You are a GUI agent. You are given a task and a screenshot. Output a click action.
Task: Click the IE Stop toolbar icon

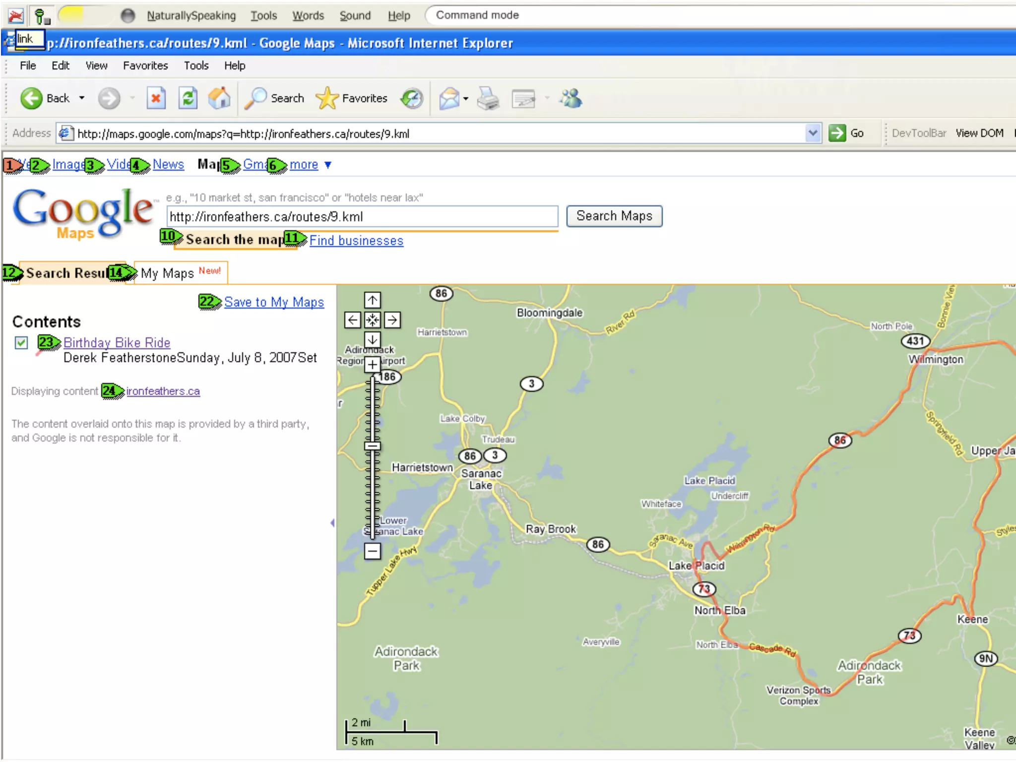click(156, 98)
